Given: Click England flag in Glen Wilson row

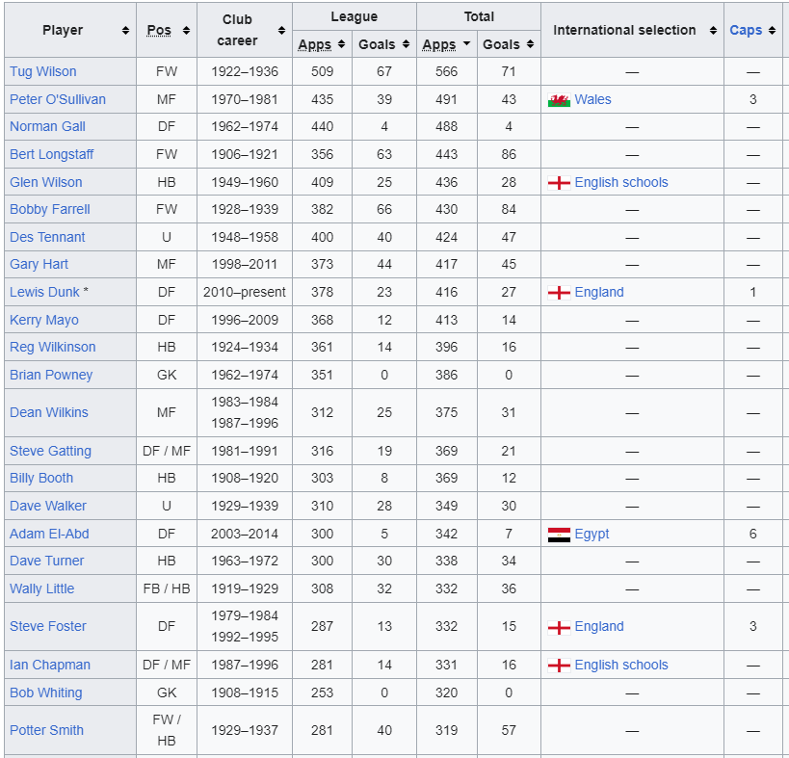Looking at the screenshot, I should click(x=559, y=183).
